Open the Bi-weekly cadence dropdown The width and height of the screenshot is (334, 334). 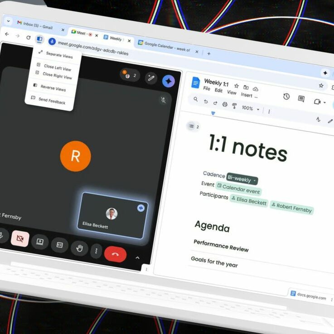click(242, 179)
